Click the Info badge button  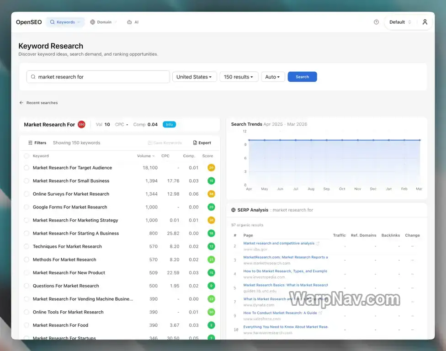[169, 125]
